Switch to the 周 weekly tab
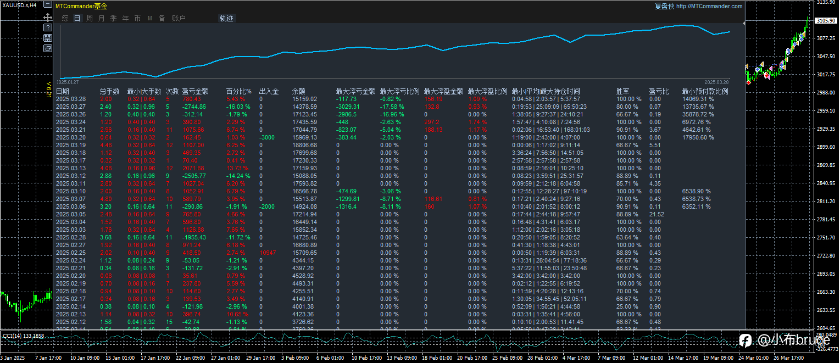Screen dimensions: 840x363 pyautogui.click(x=90, y=18)
